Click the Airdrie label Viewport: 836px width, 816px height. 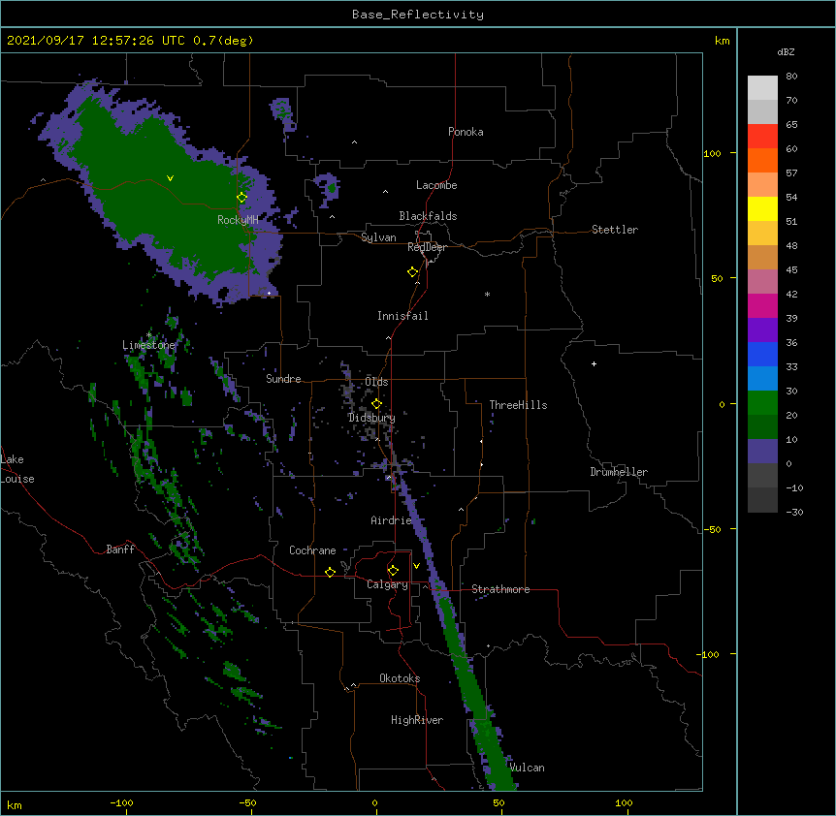pos(392,520)
